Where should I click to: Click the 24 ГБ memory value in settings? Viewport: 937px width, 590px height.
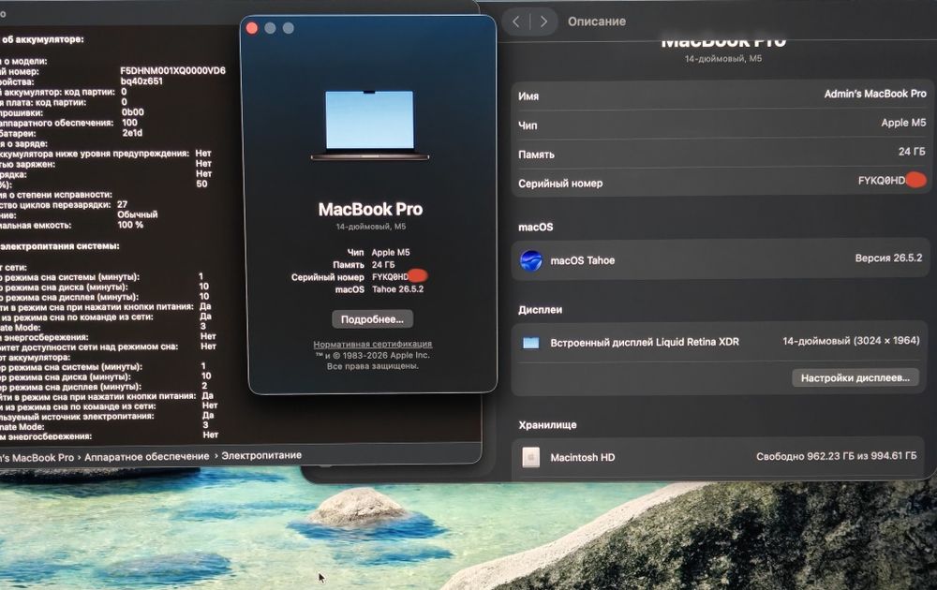click(x=912, y=152)
